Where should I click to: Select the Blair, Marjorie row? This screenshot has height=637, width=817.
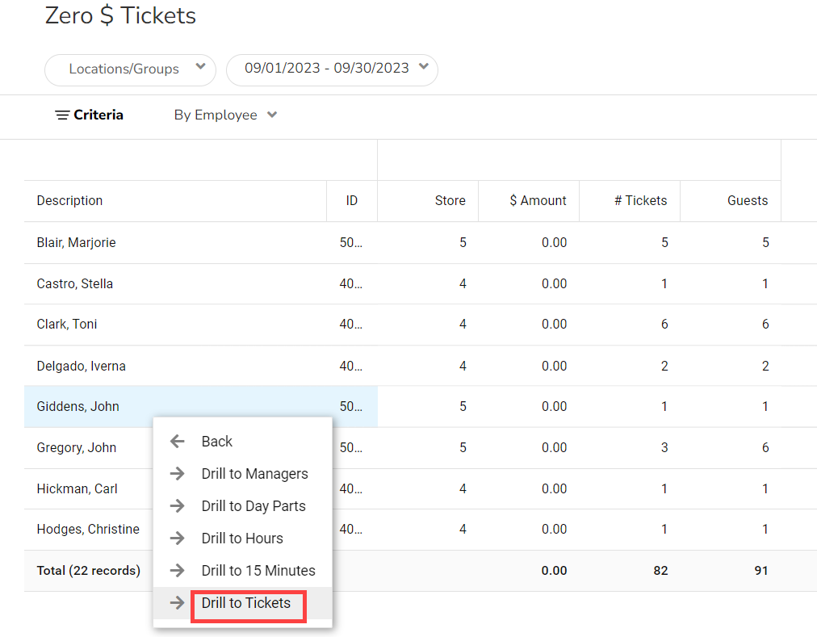(77, 243)
